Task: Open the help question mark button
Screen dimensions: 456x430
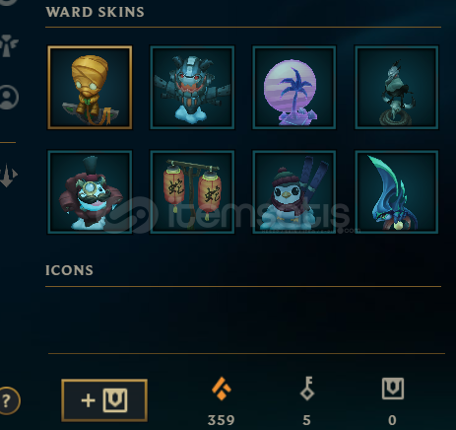Action: tap(9, 400)
